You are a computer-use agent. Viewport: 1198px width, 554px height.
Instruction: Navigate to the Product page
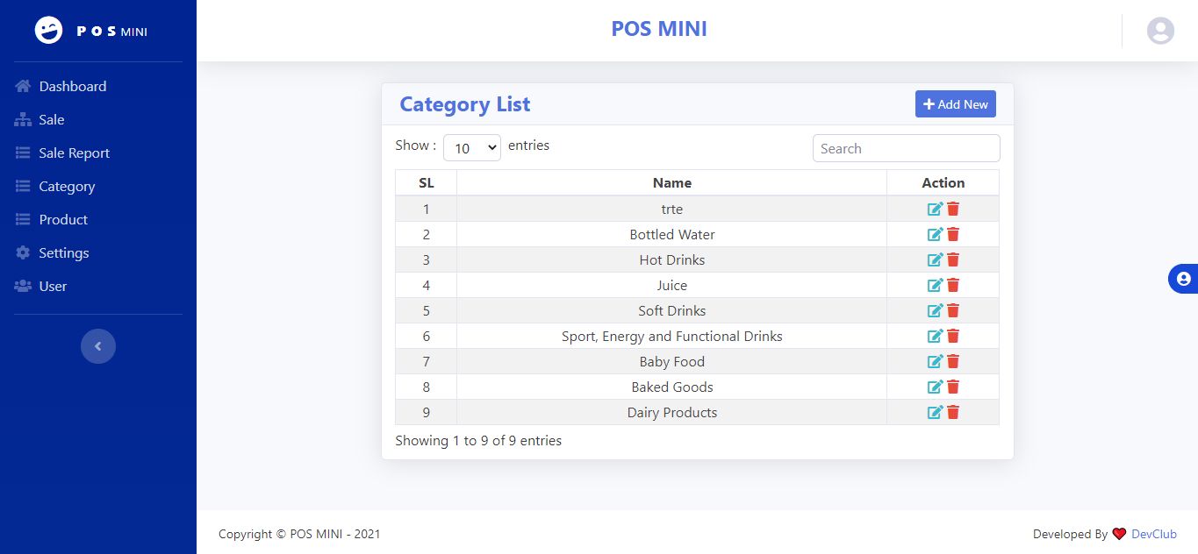[63, 219]
